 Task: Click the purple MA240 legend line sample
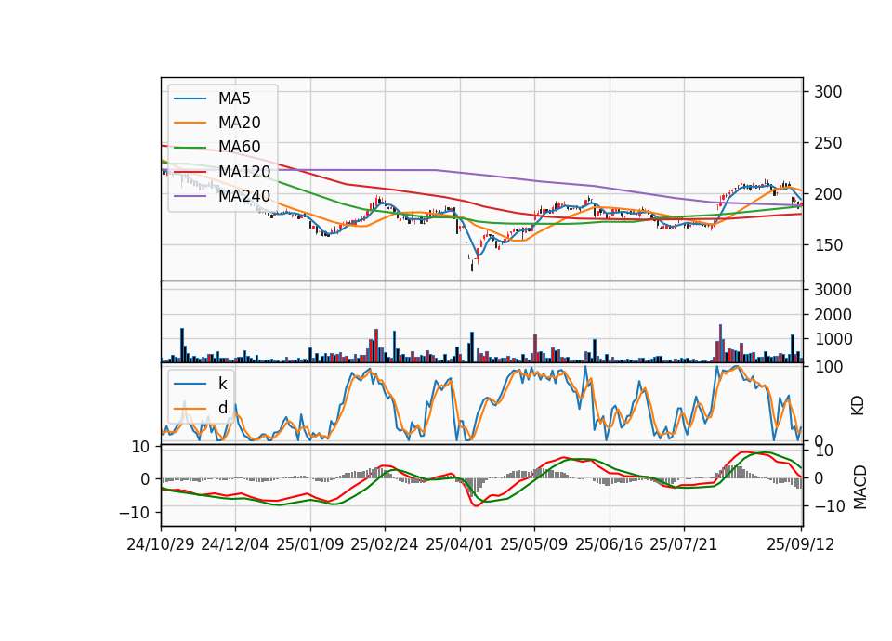190,196
